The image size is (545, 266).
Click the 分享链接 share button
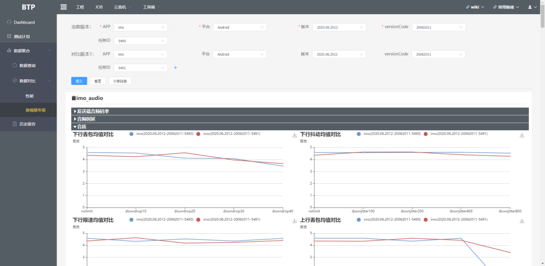coord(120,81)
